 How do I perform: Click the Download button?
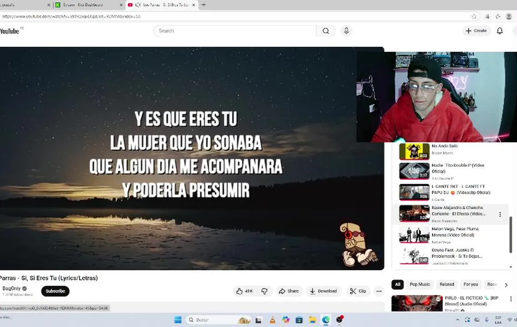tap(323, 291)
